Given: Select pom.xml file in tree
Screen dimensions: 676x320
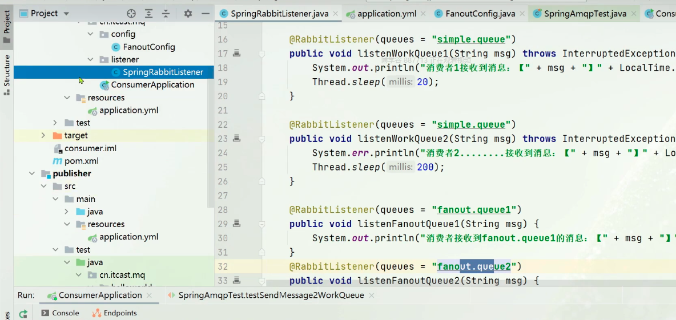Looking at the screenshot, I should (x=82, y=161).
